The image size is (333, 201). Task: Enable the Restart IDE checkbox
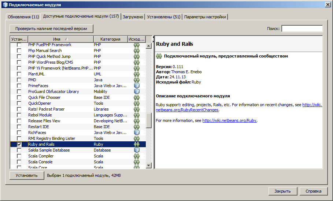(x=19, y=127)
